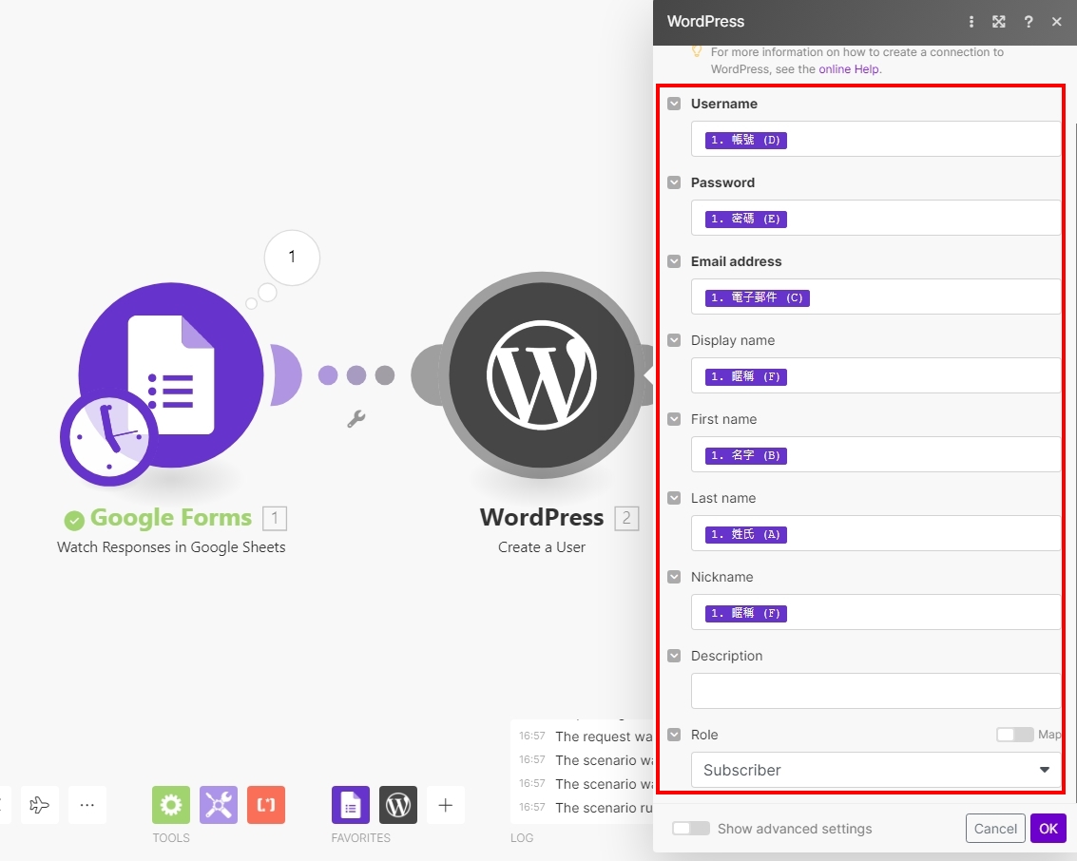
Task: Confirm settings with the OK button
Action: pos(1048,829)
